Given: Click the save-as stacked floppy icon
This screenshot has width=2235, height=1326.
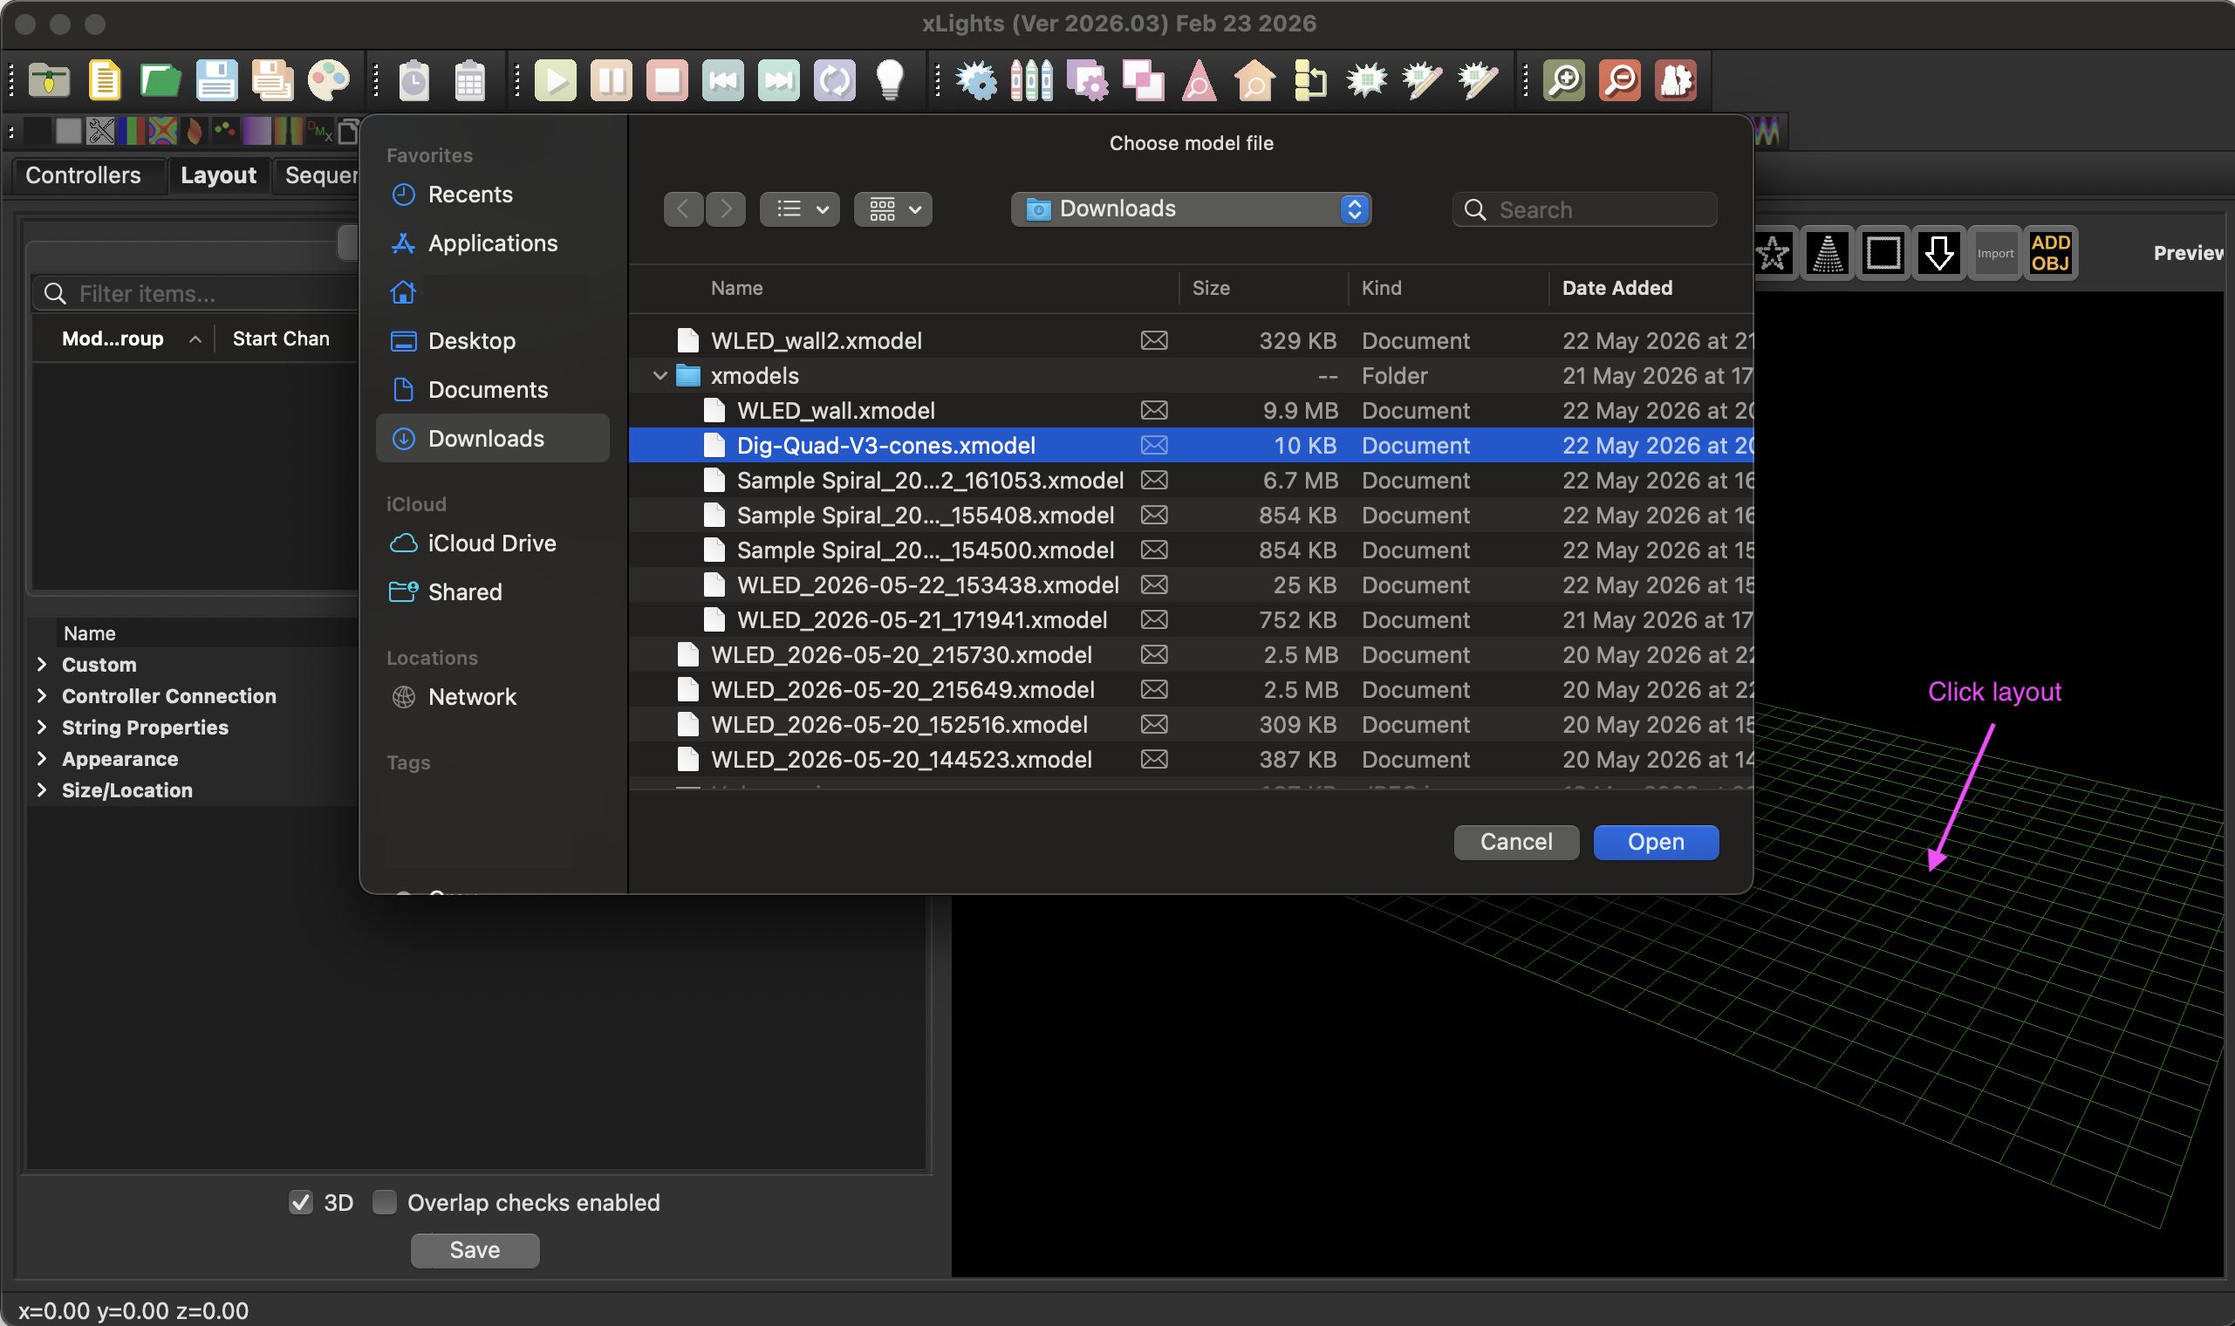Looking at the screenshot, I should pos(272,81).
